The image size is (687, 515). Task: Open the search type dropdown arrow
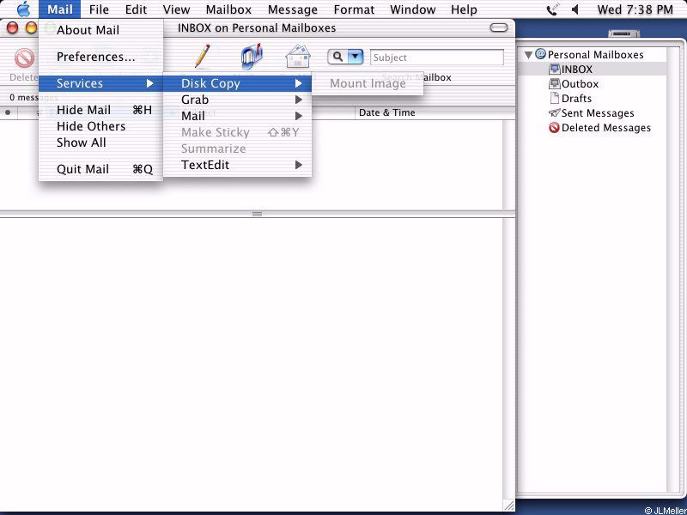point(356,57)
